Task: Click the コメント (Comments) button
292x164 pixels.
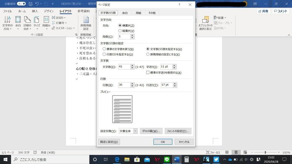Action: coord(281,11)
